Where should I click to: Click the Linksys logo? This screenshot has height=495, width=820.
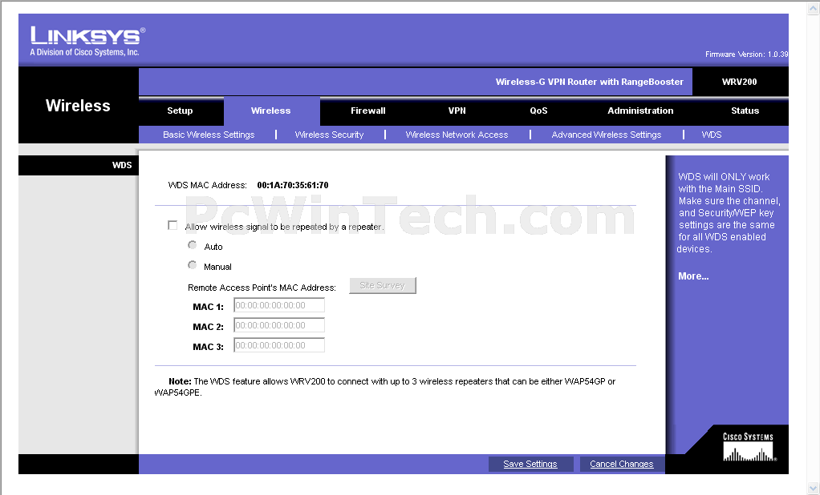(x=87, y=41)
